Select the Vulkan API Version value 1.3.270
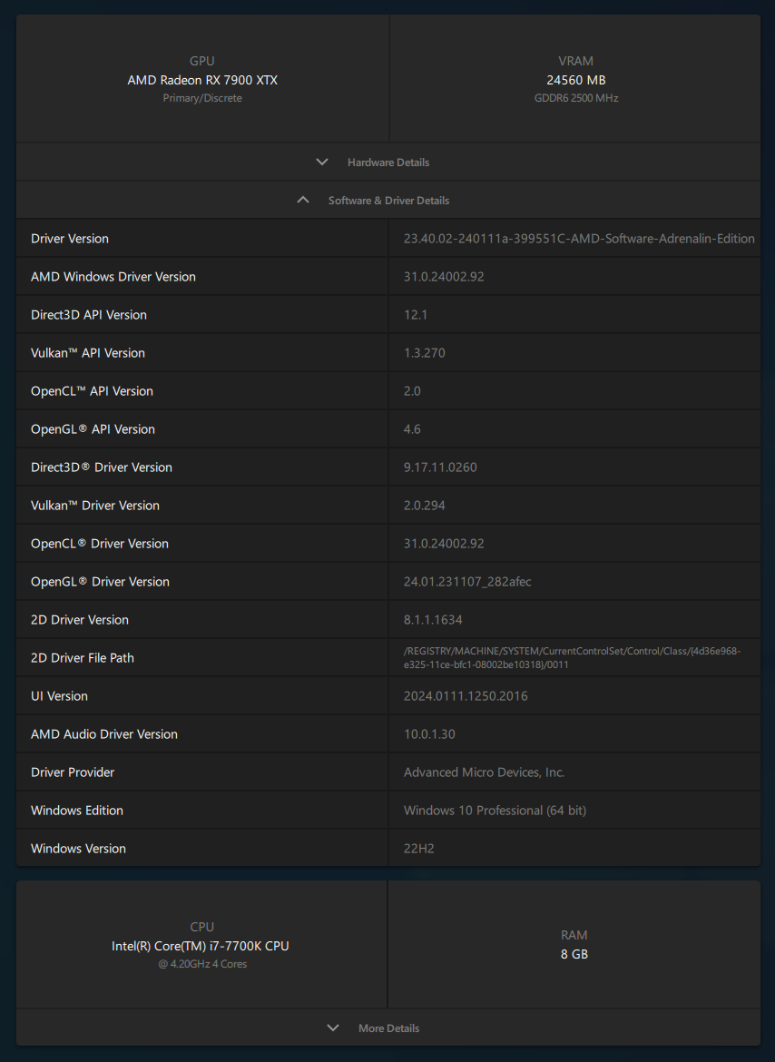 click(425, 353)
